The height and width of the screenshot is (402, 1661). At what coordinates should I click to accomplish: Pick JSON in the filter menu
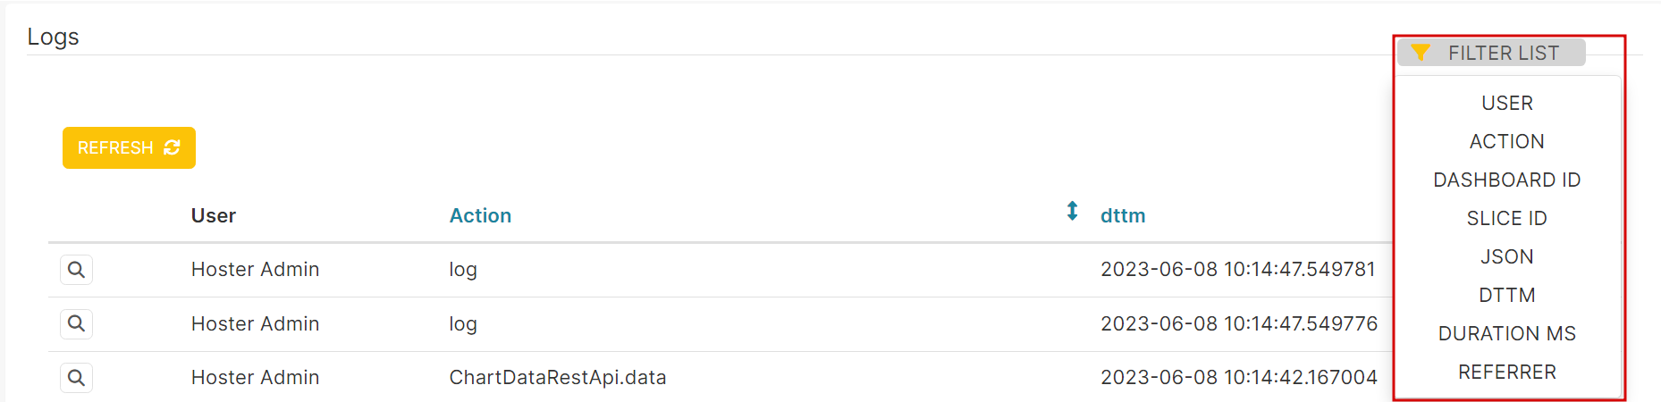pyautogui.click(x=1507, y=257)
